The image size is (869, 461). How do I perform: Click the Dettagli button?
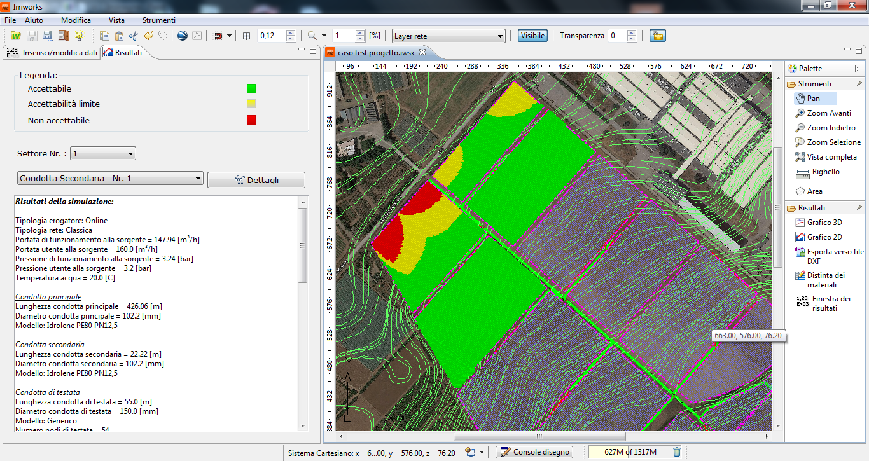[x=256, y=180]
